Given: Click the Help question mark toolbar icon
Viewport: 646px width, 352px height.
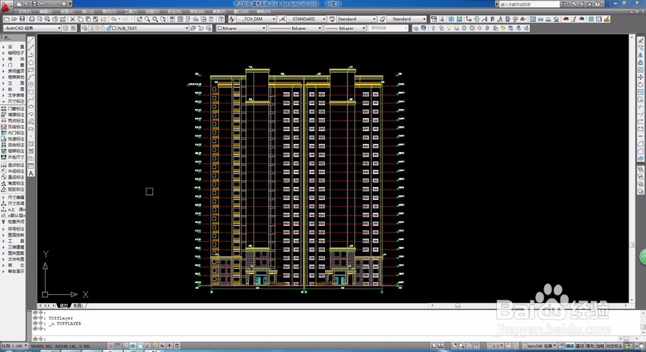Looking at the screenshot, I should coord(221,19).
